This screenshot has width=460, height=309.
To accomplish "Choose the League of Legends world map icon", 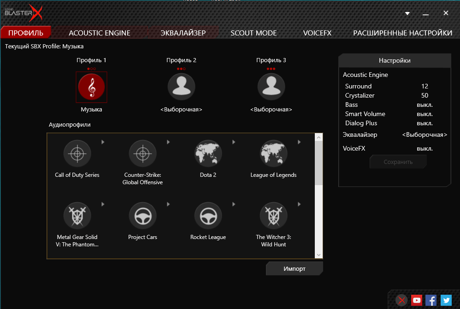I will click(273, 154).
